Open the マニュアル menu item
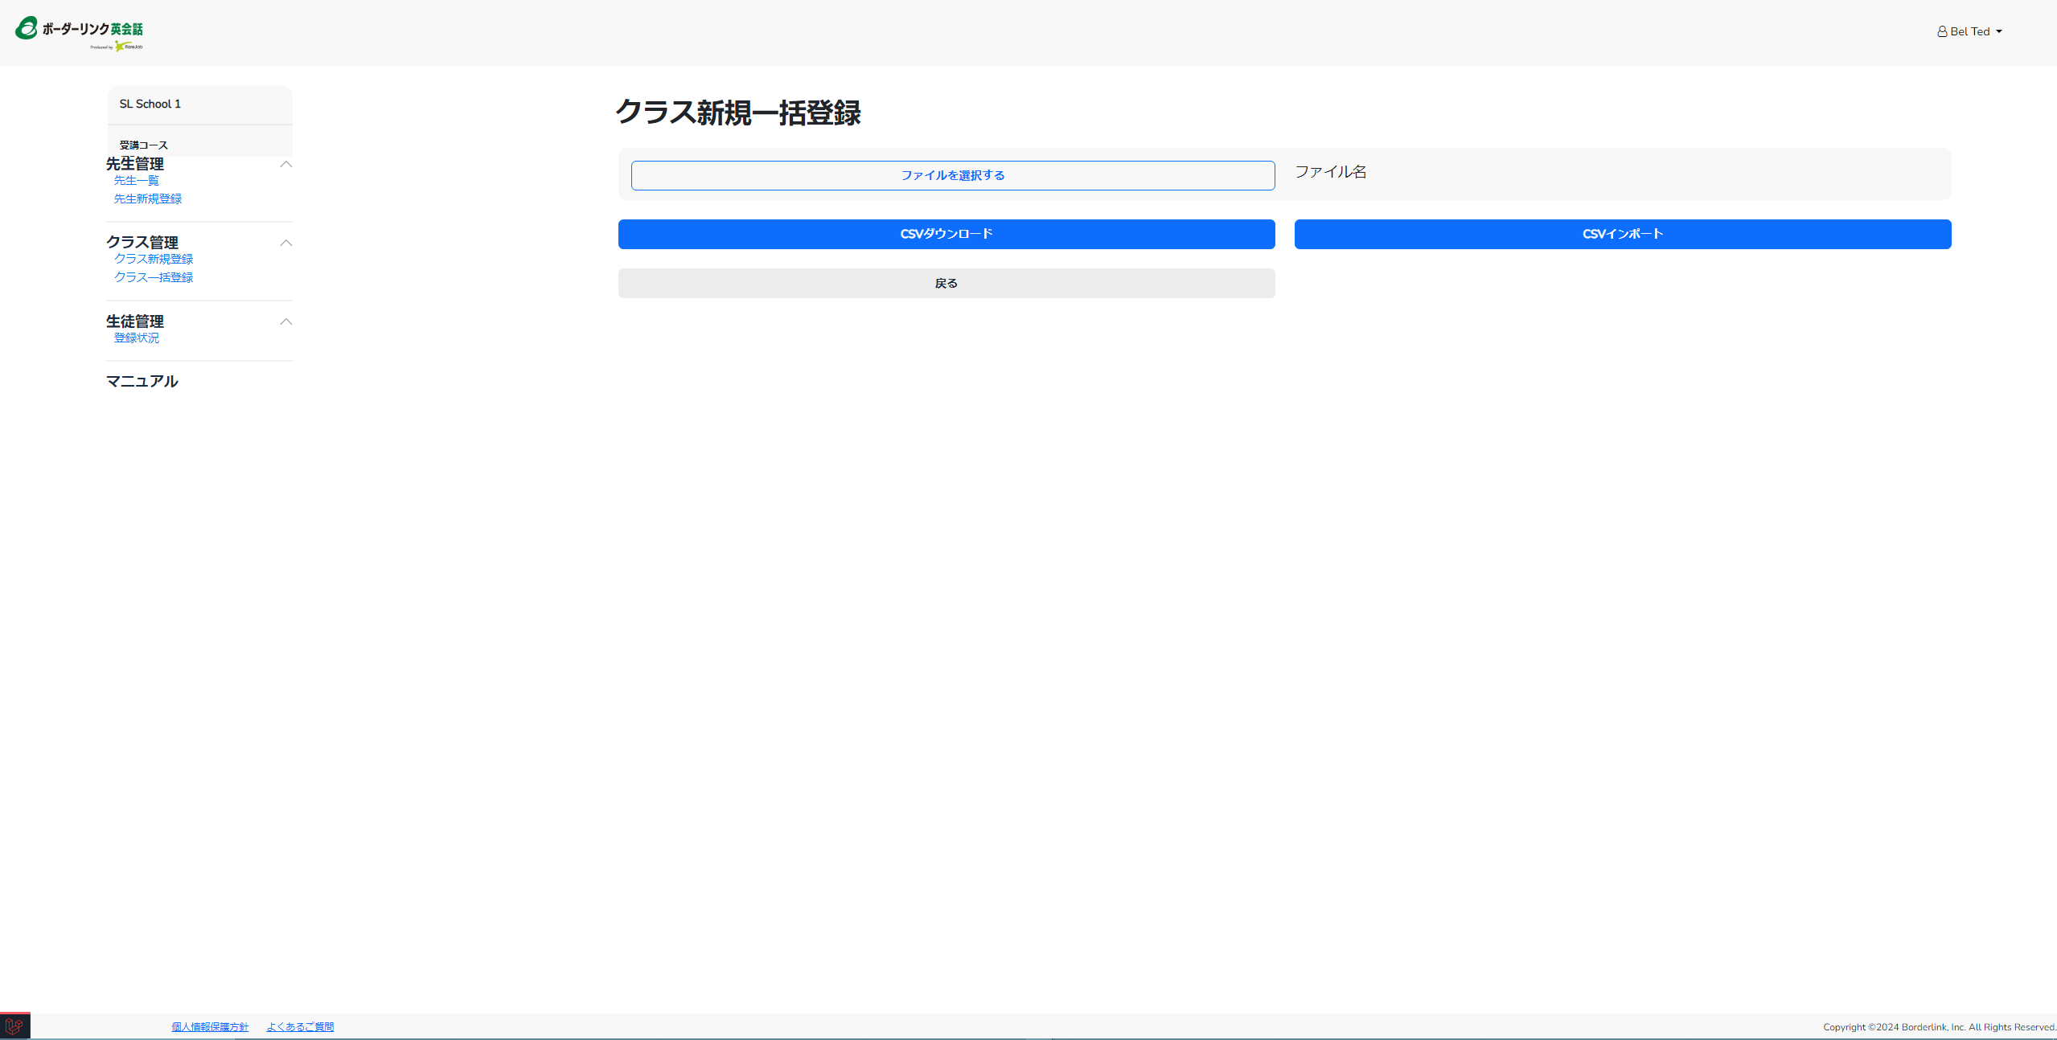The image size is (2057, 1040). point(142,381)
